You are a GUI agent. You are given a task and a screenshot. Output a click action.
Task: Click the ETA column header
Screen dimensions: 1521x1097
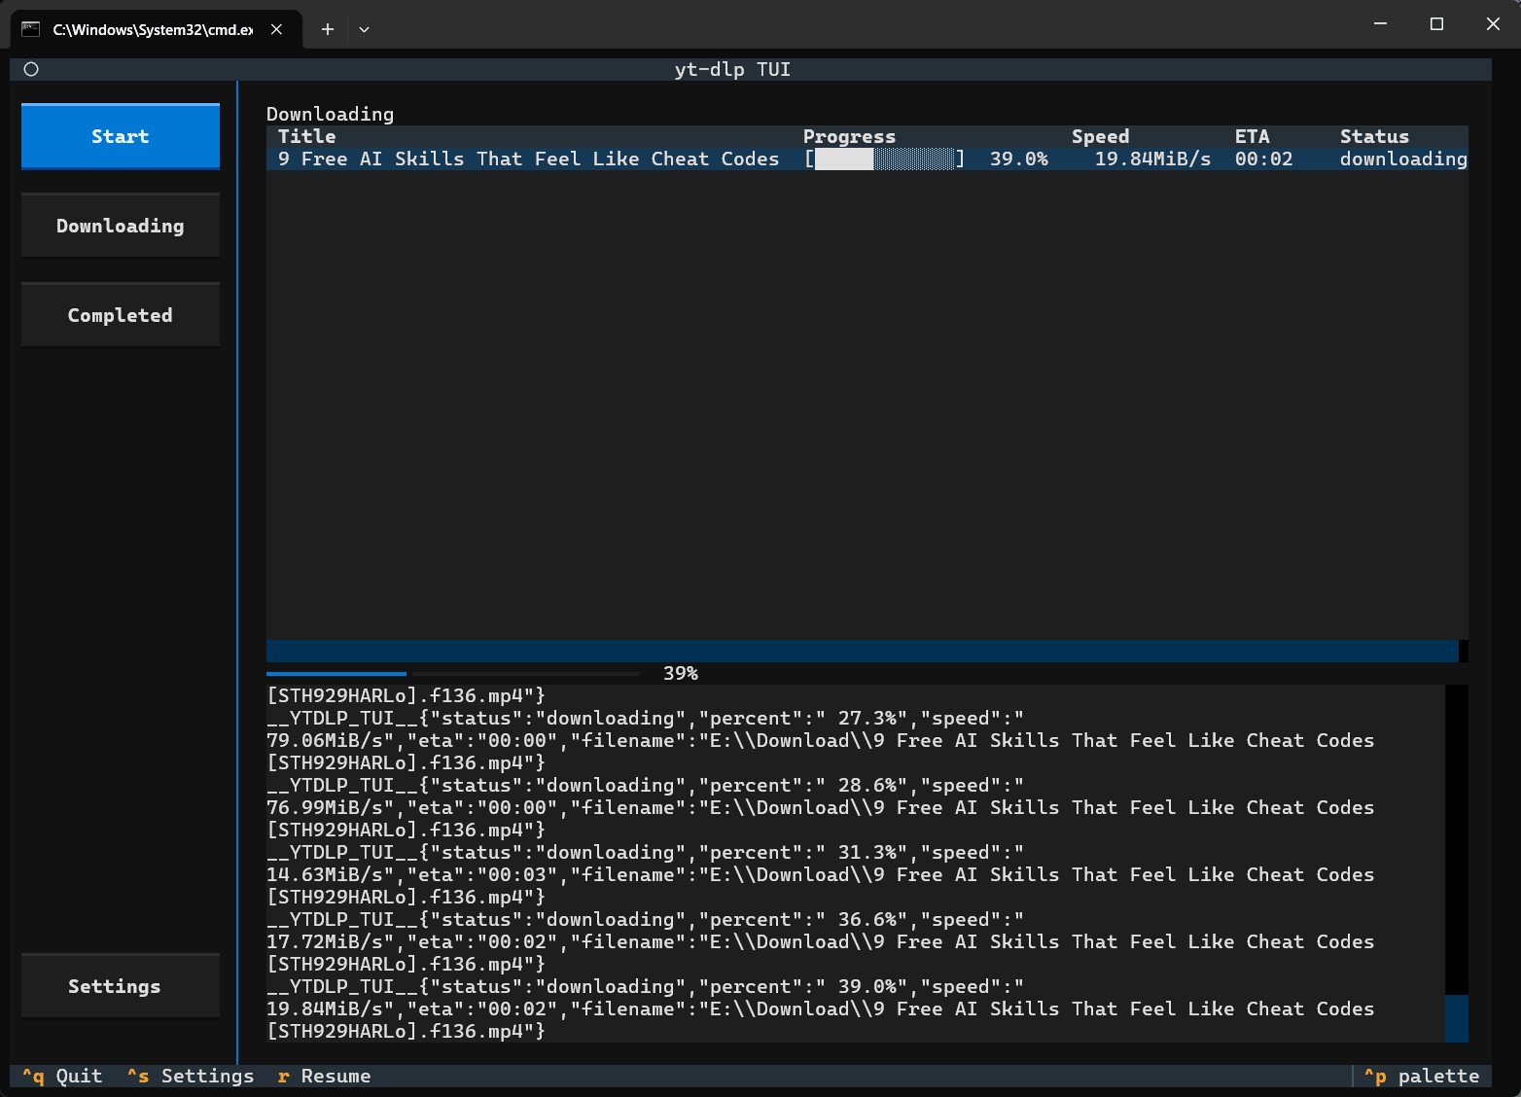click(x=1253, y=136)
